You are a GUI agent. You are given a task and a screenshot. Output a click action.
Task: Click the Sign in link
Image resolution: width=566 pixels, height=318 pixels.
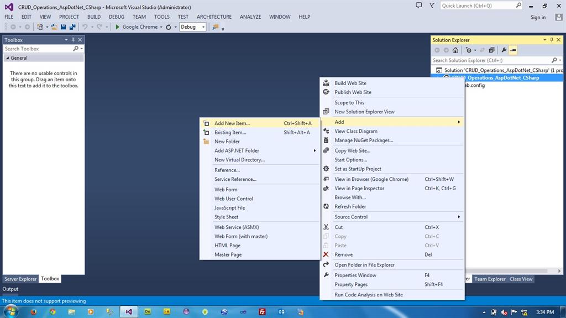(538, 17)
